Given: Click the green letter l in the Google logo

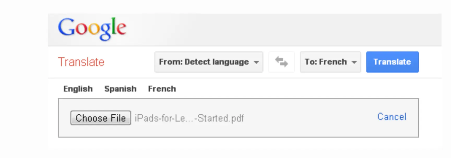Looking at the screenshot, I should 113,26.
